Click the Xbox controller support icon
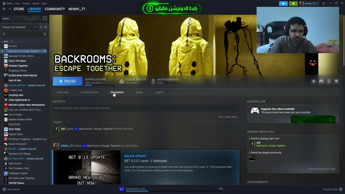The height and width of the screenshot is (194, 345). pyautogui.click(x=255, y=111)
